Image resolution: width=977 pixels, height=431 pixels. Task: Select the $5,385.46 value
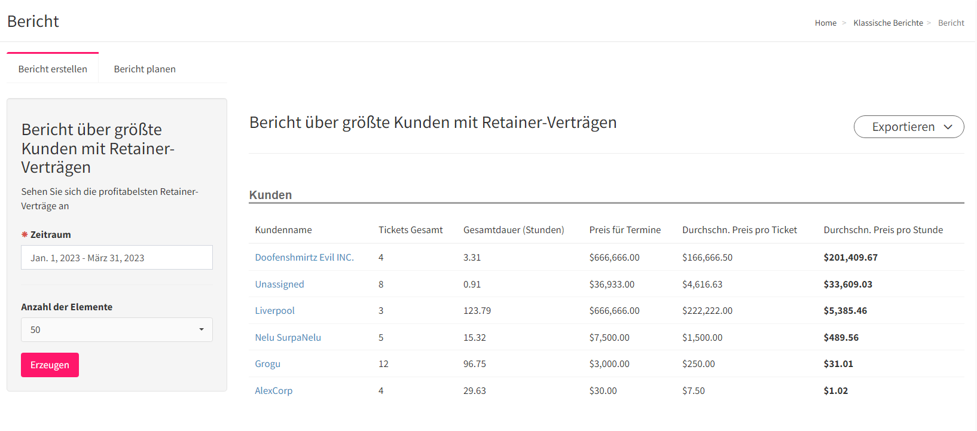coord(845,310)
